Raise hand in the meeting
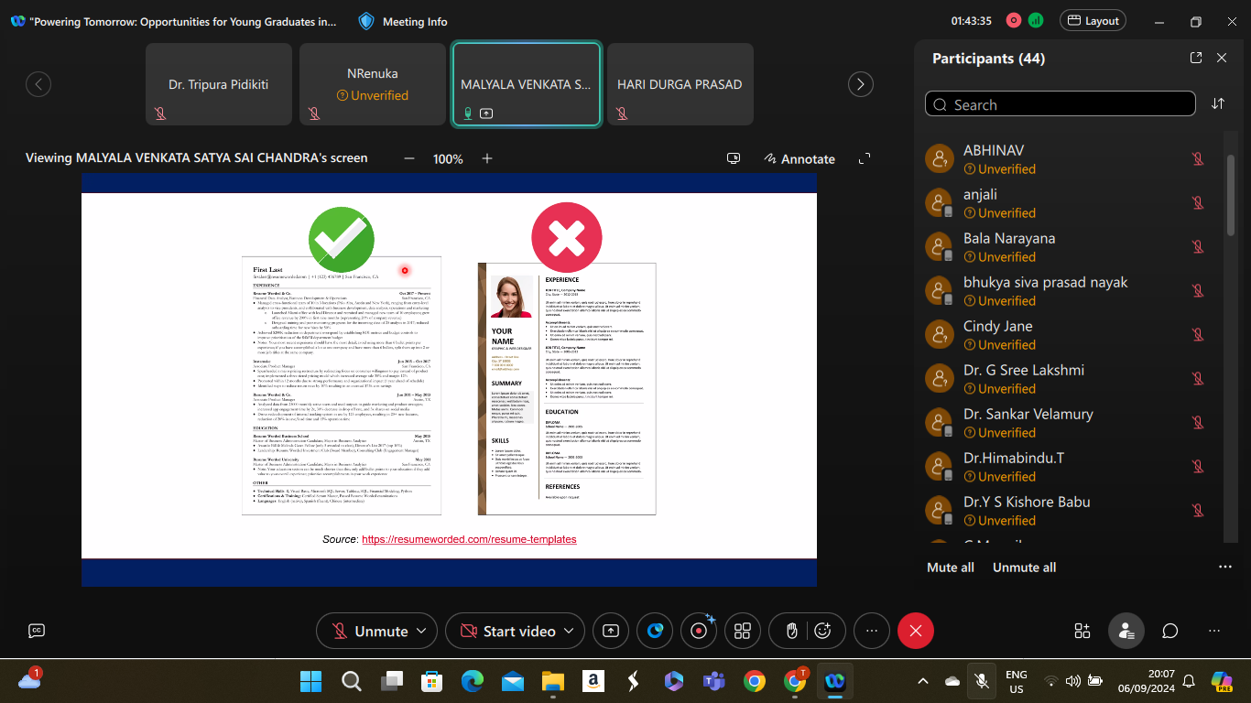1251x703 pixels. point(793,631)
